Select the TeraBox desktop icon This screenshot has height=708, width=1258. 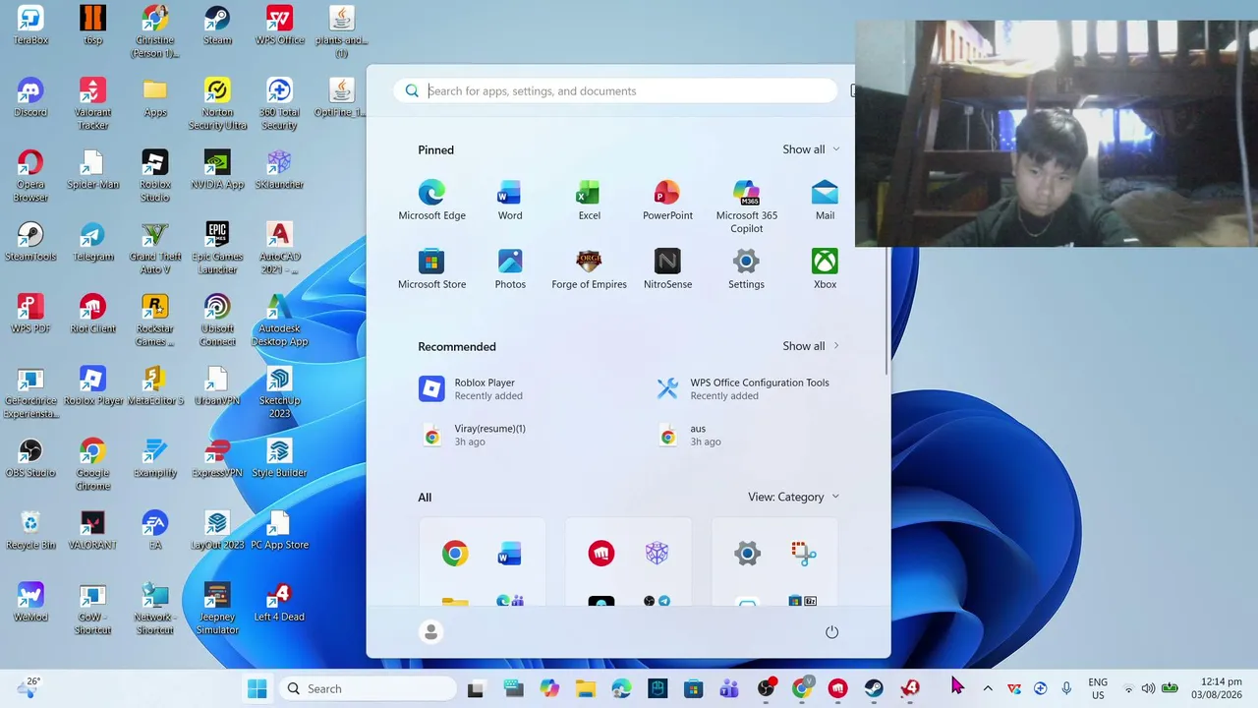point(30,26)
